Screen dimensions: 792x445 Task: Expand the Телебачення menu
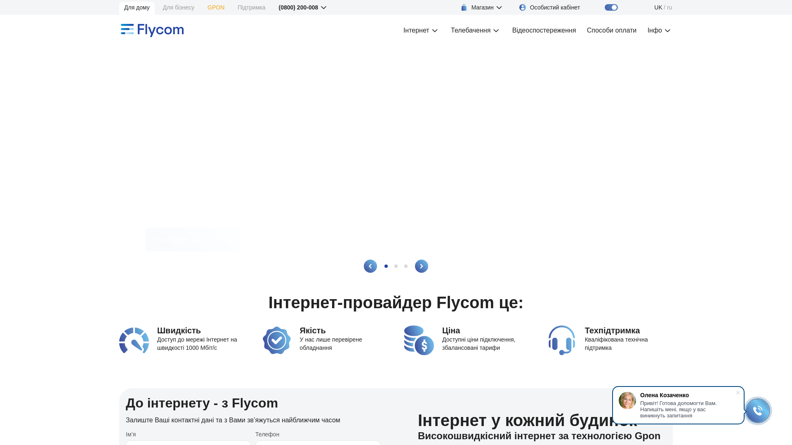[x=475, y=30]
